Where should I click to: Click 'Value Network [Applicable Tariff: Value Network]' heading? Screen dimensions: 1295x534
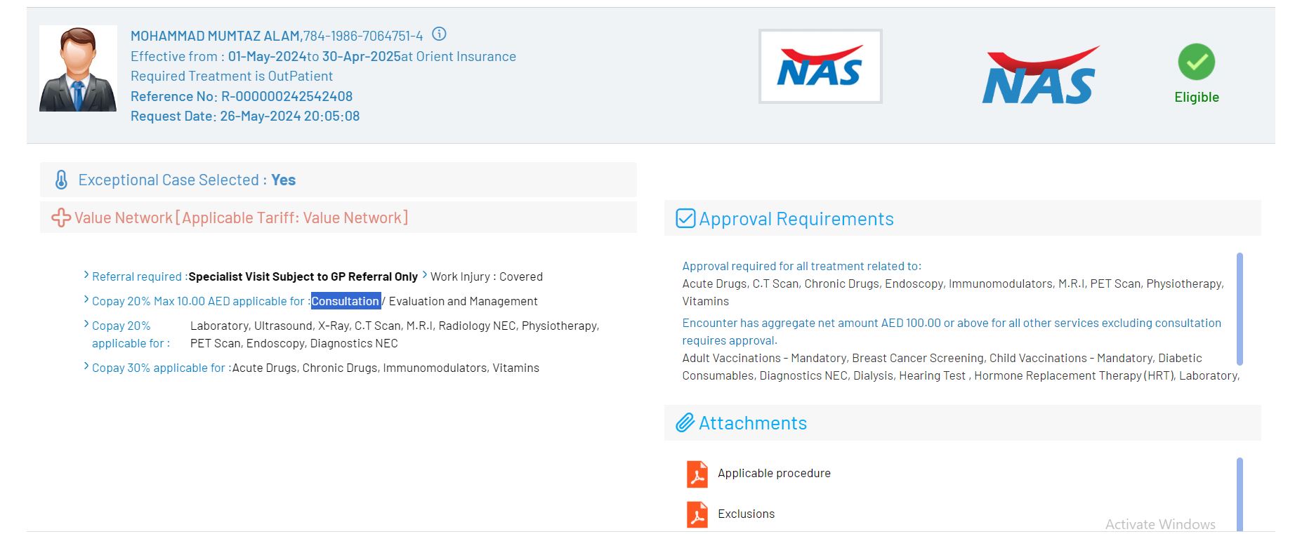241,218
